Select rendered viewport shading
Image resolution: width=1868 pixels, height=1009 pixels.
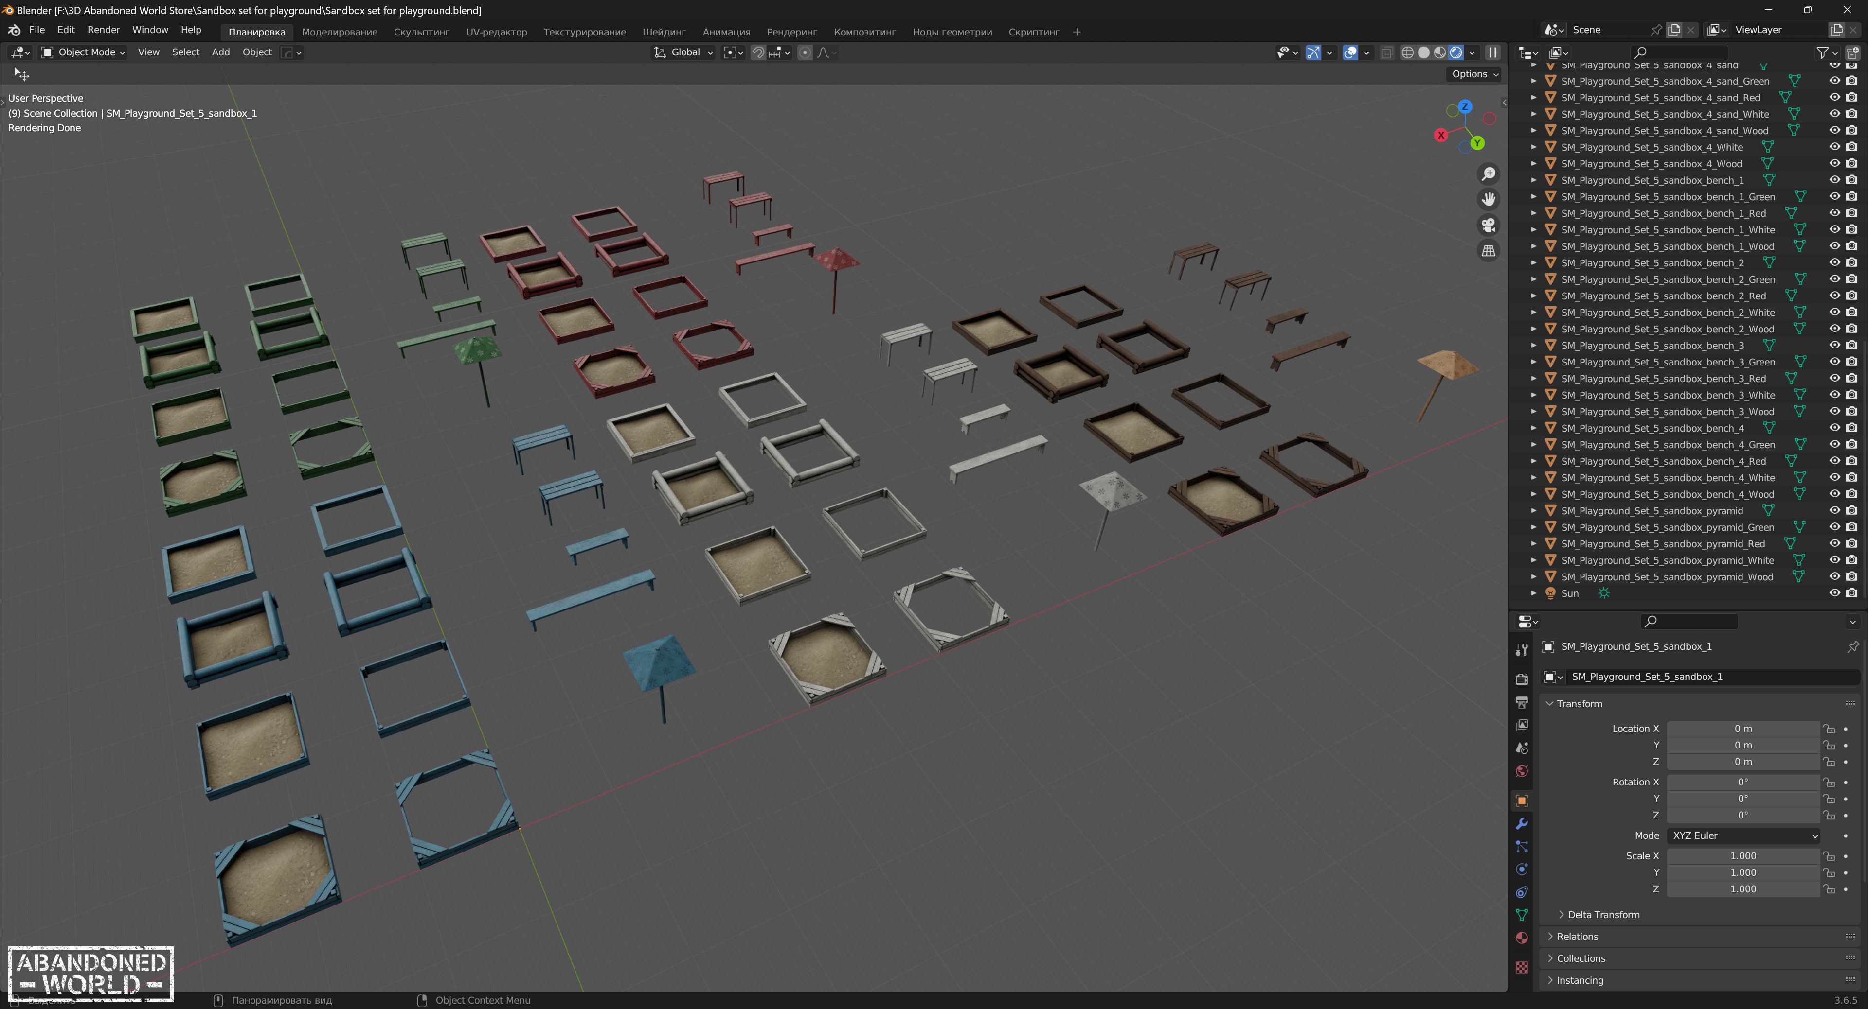(1455, 52)
